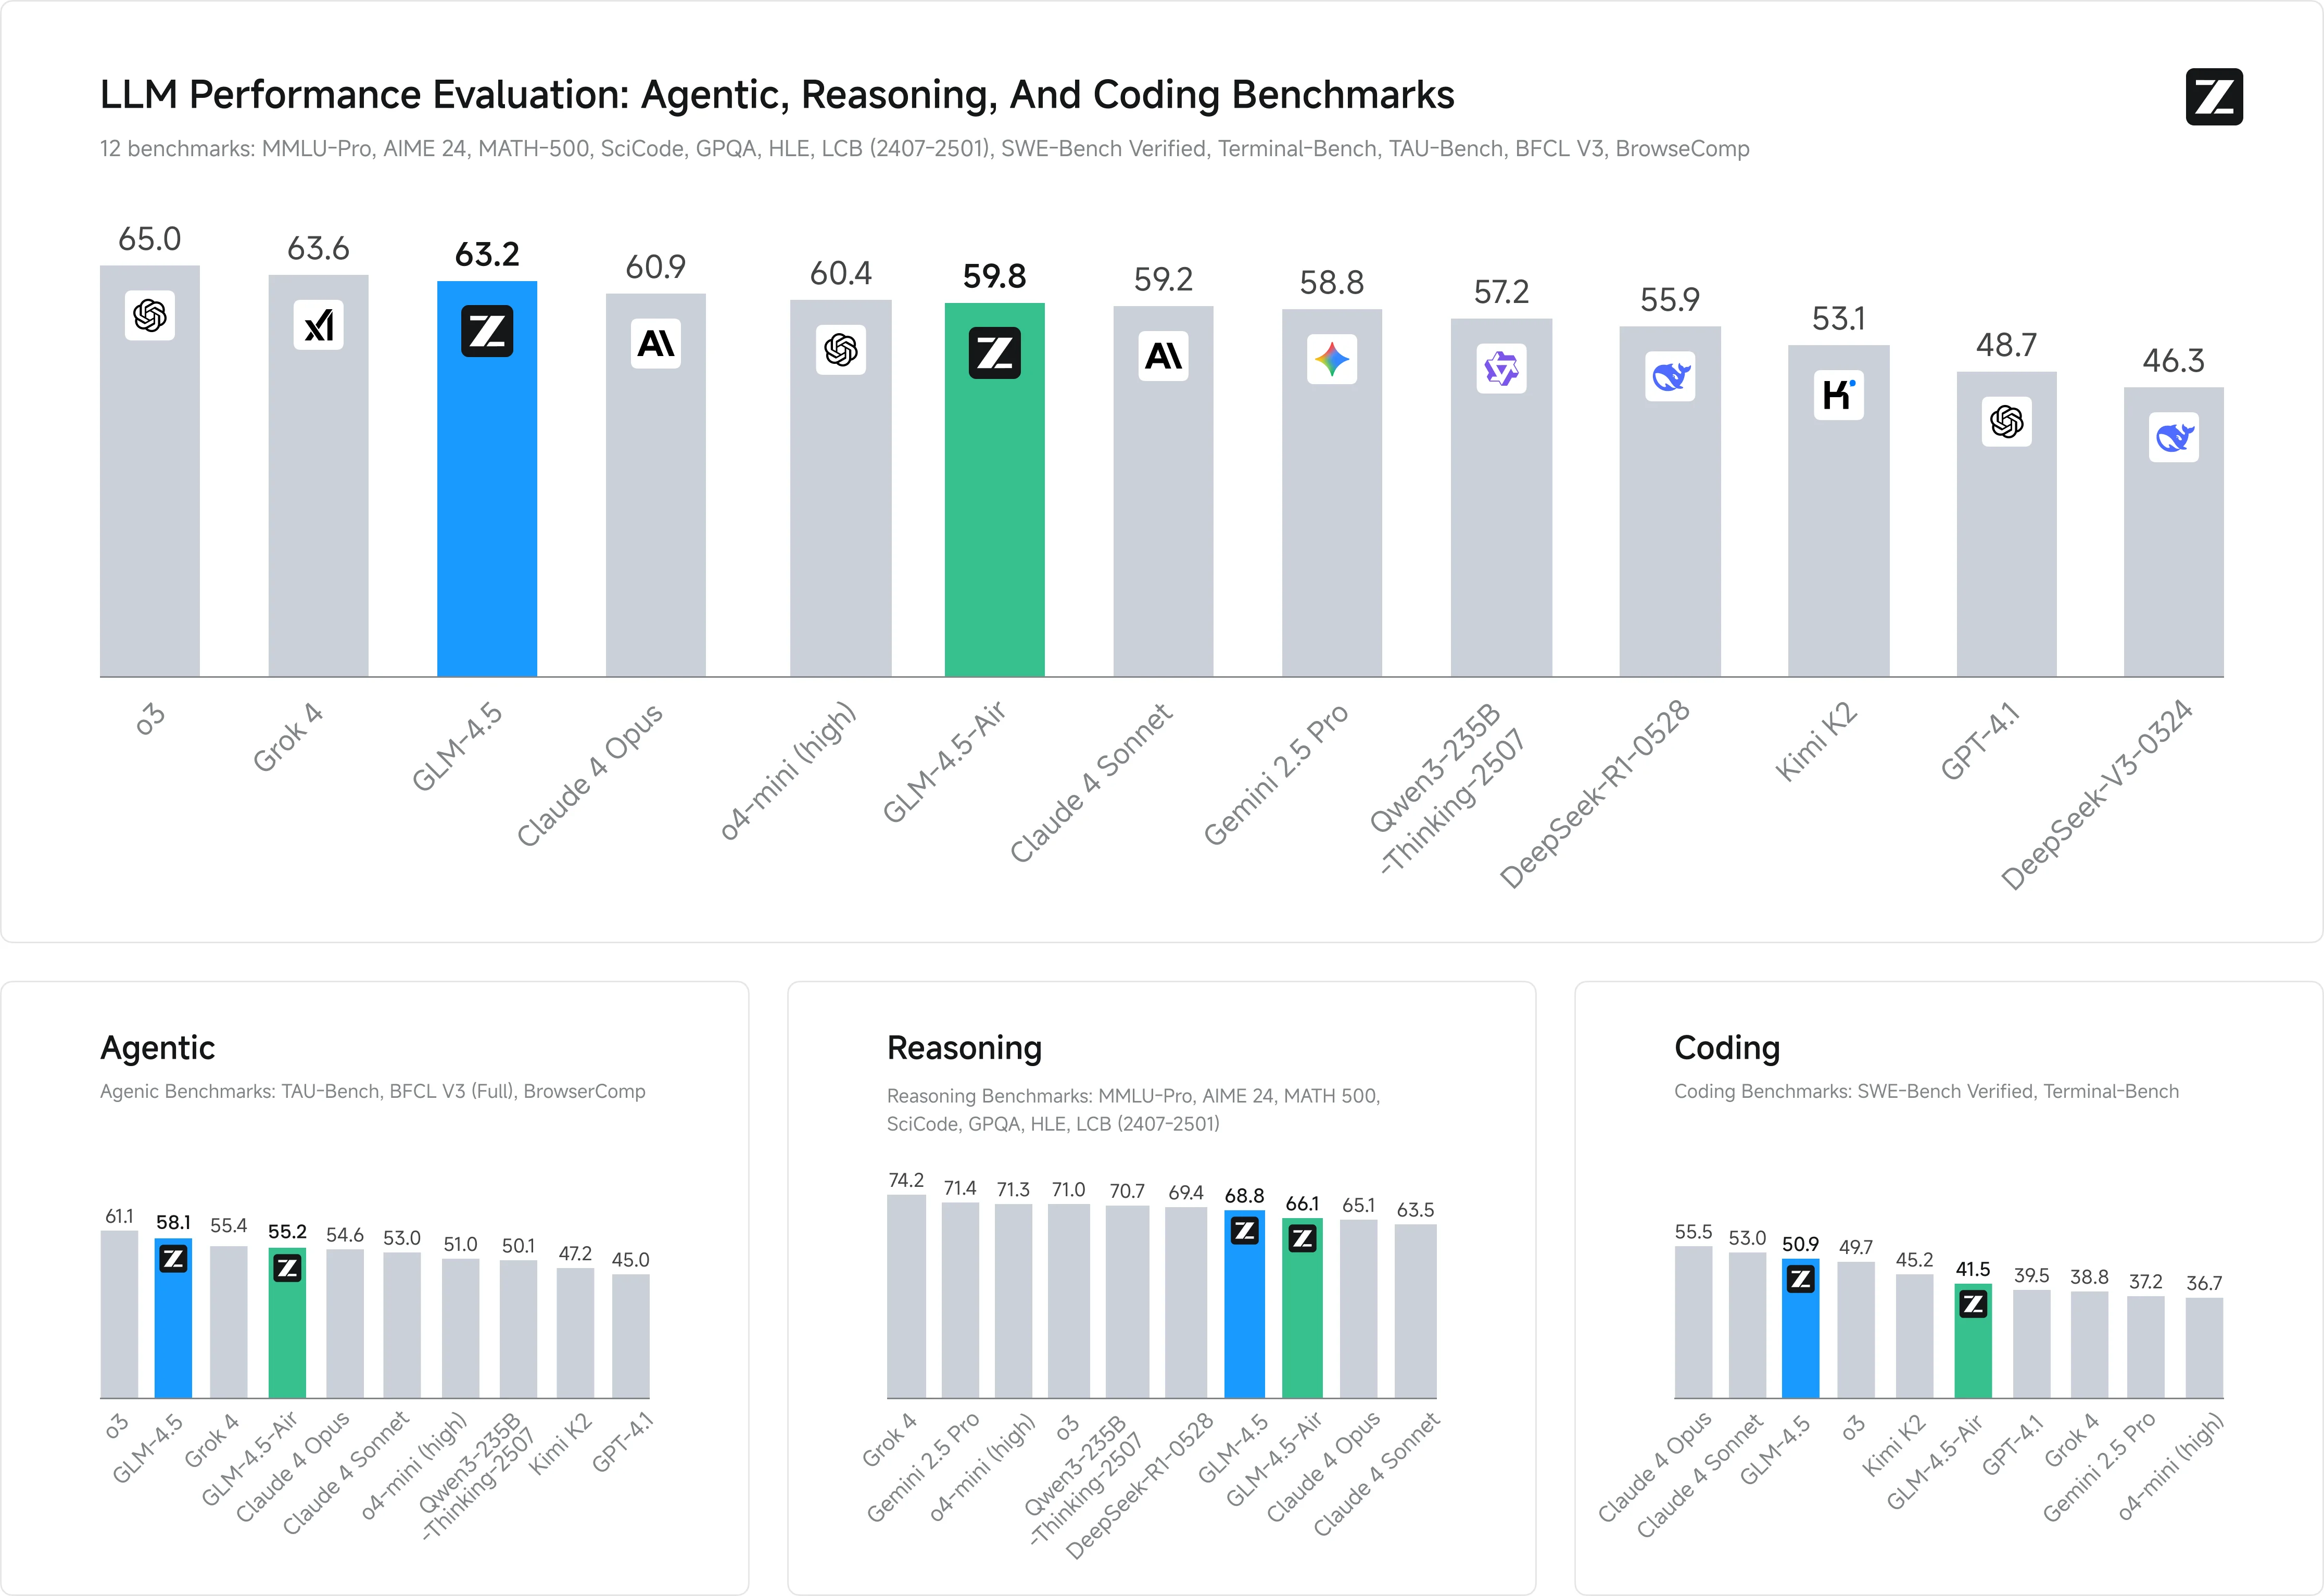Click the Z icon on Reasoning green 66.1 bar
The height and width of the screenshot is (1596, 2324).
click(1302, 1239)
